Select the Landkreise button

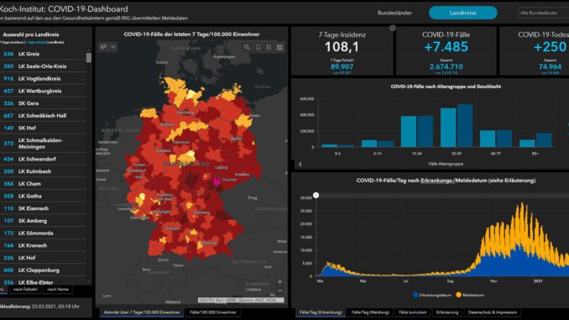tap(462, 13)
